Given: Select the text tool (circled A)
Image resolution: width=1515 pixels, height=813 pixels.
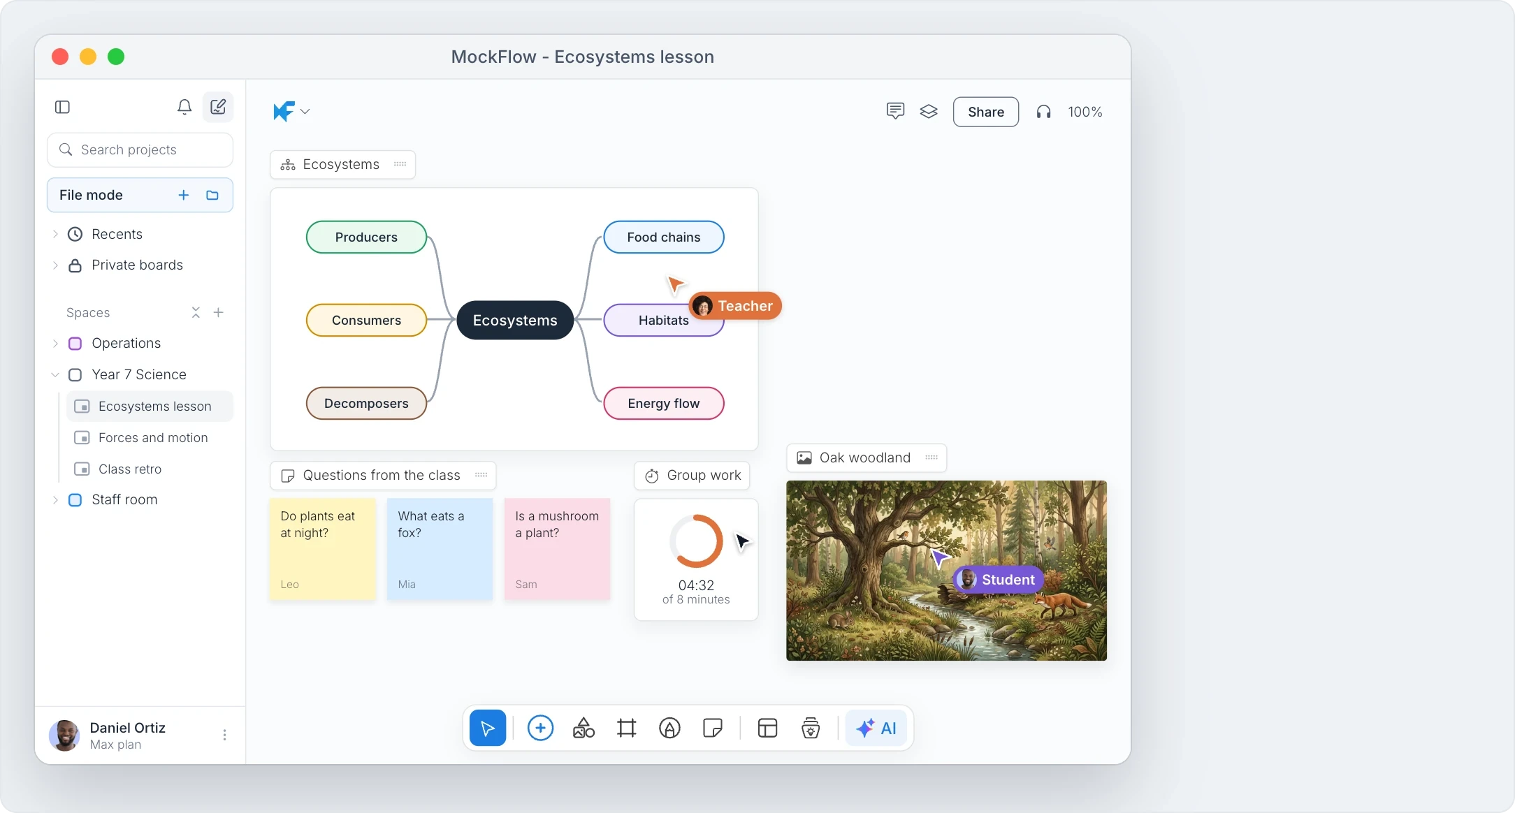Looking at the screenshot, I should [669, 728].
